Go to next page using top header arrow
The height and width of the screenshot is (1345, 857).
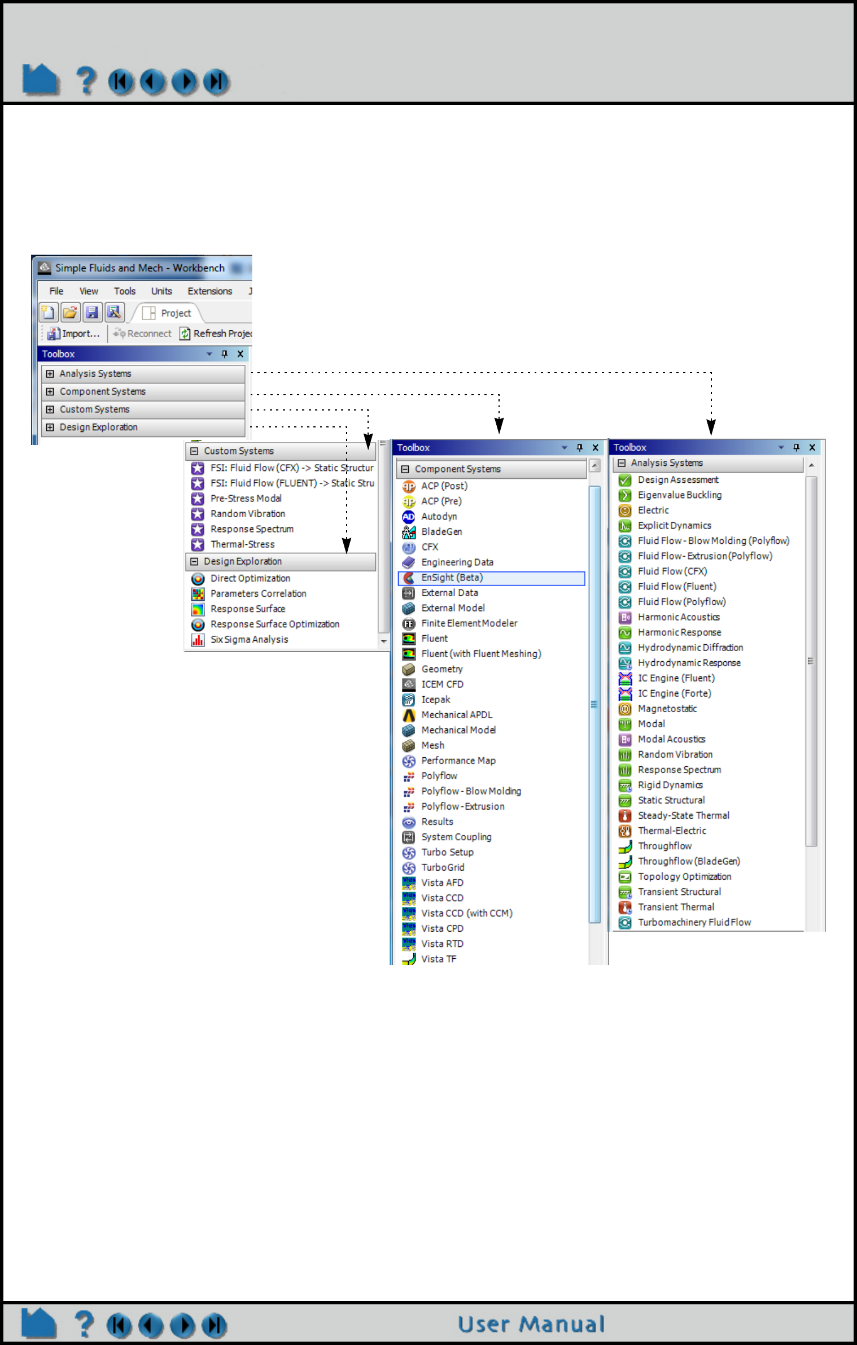185,82
